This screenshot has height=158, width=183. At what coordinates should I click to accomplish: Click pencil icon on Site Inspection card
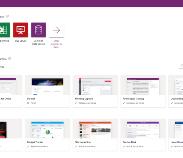[76, 146]
